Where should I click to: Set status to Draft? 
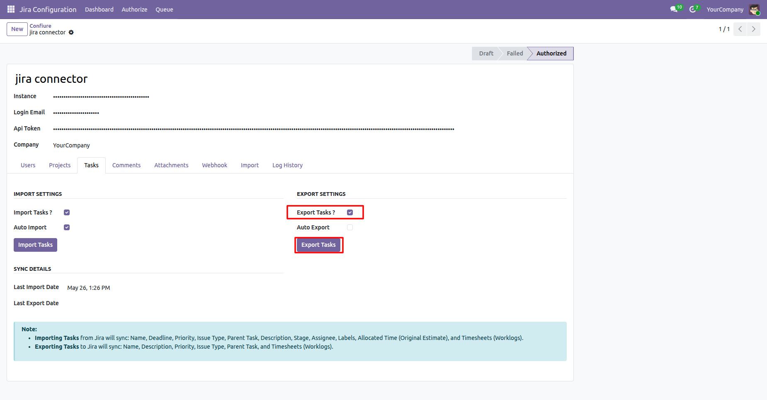coord(486,53)
